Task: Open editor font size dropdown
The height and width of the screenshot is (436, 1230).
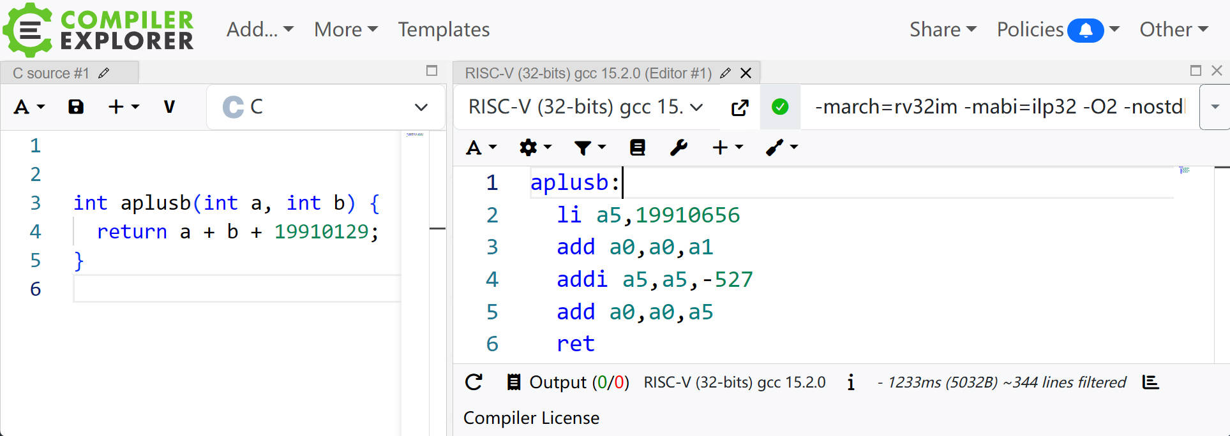Action: click(x=29, y=107)
